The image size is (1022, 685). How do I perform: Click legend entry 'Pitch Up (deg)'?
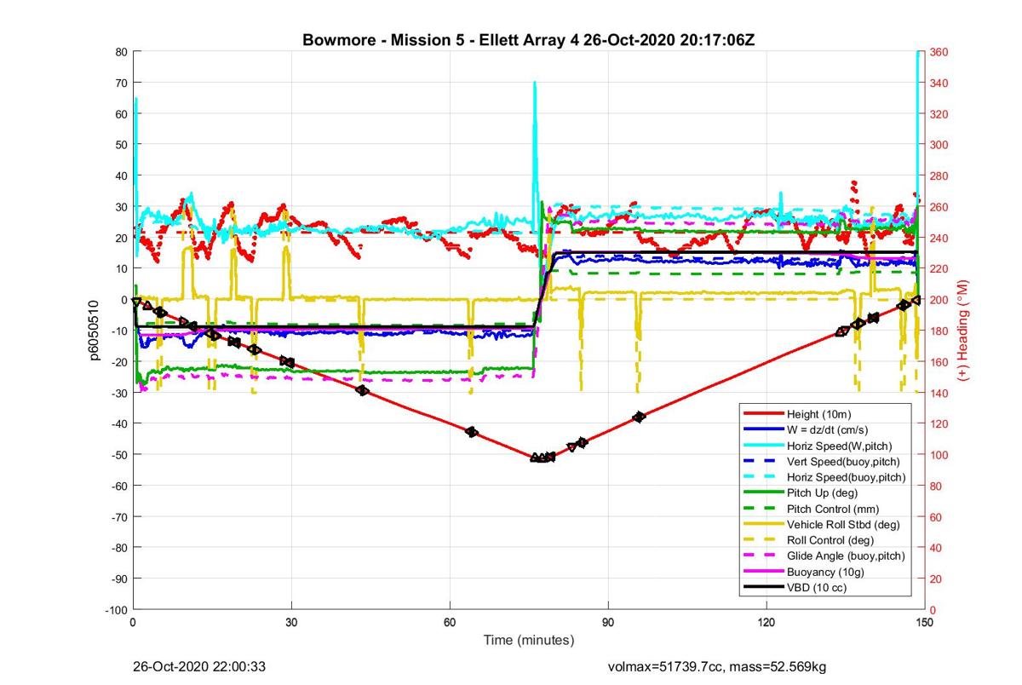[822, 492]
